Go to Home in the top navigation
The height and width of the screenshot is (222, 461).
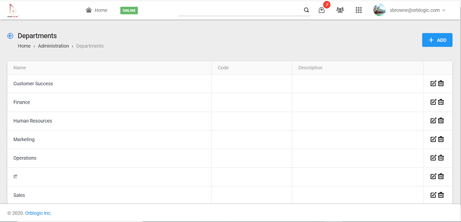click(x=96, y=10)
